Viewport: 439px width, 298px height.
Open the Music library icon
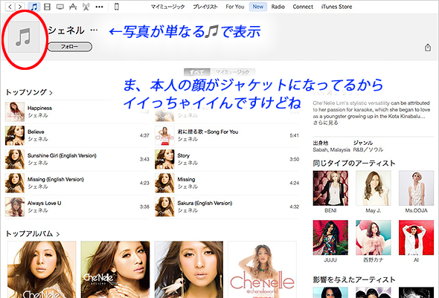pyautogui.click(x=34, y=7)
